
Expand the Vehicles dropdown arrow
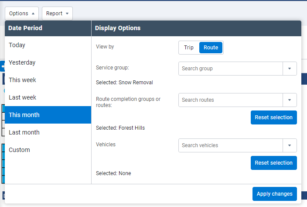click(290, 145)
